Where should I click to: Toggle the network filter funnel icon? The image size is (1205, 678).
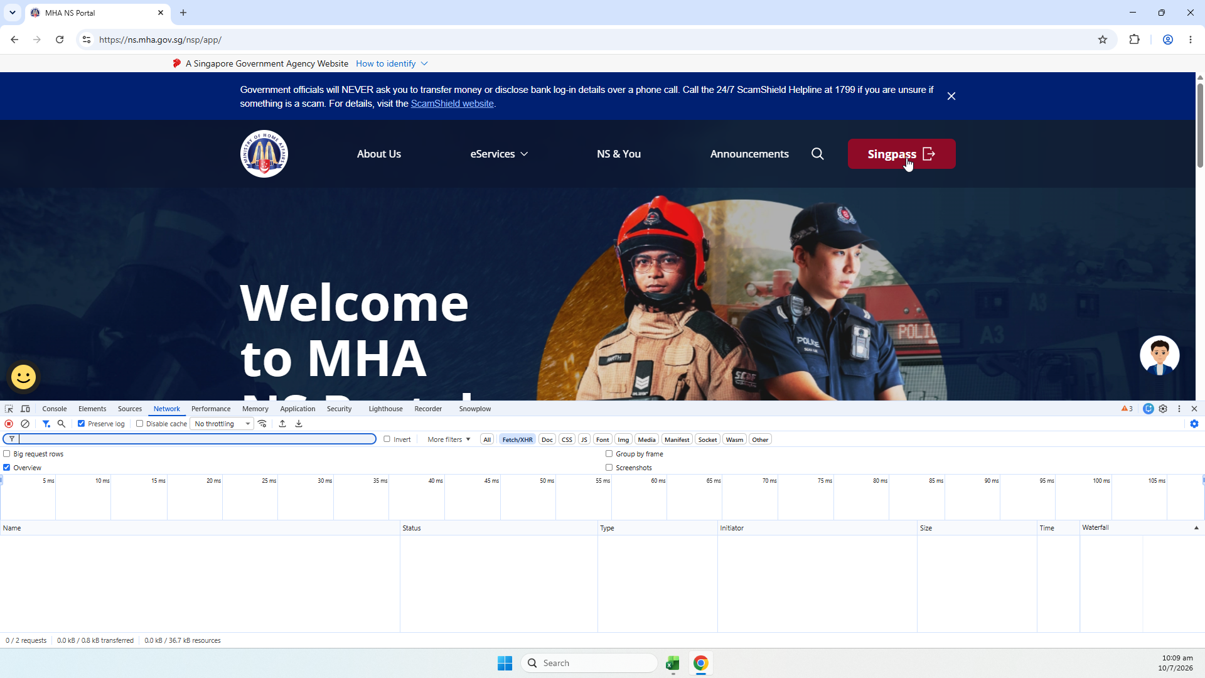click(x=46, y=424)
